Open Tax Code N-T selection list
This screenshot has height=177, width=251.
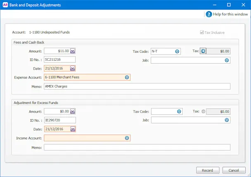pyautogui.click(x=177, y=52)
